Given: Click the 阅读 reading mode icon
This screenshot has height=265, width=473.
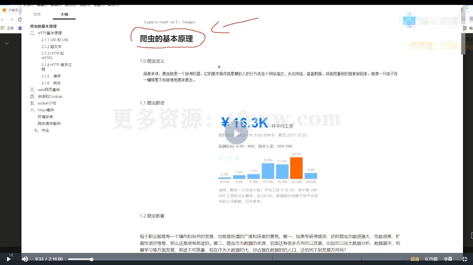Looking at the screenshot, I should click(x=464, y=28).
